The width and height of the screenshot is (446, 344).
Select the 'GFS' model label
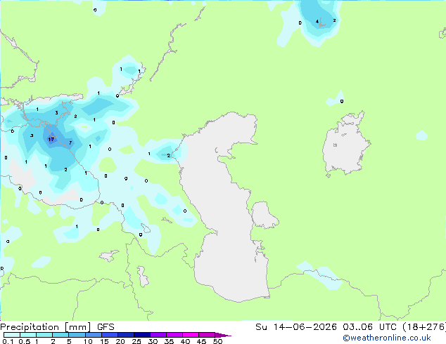click(106, 327)
